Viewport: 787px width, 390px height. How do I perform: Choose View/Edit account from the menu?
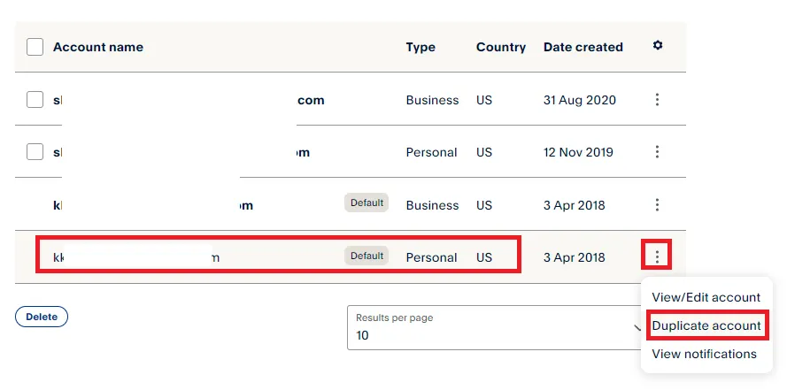706,297
